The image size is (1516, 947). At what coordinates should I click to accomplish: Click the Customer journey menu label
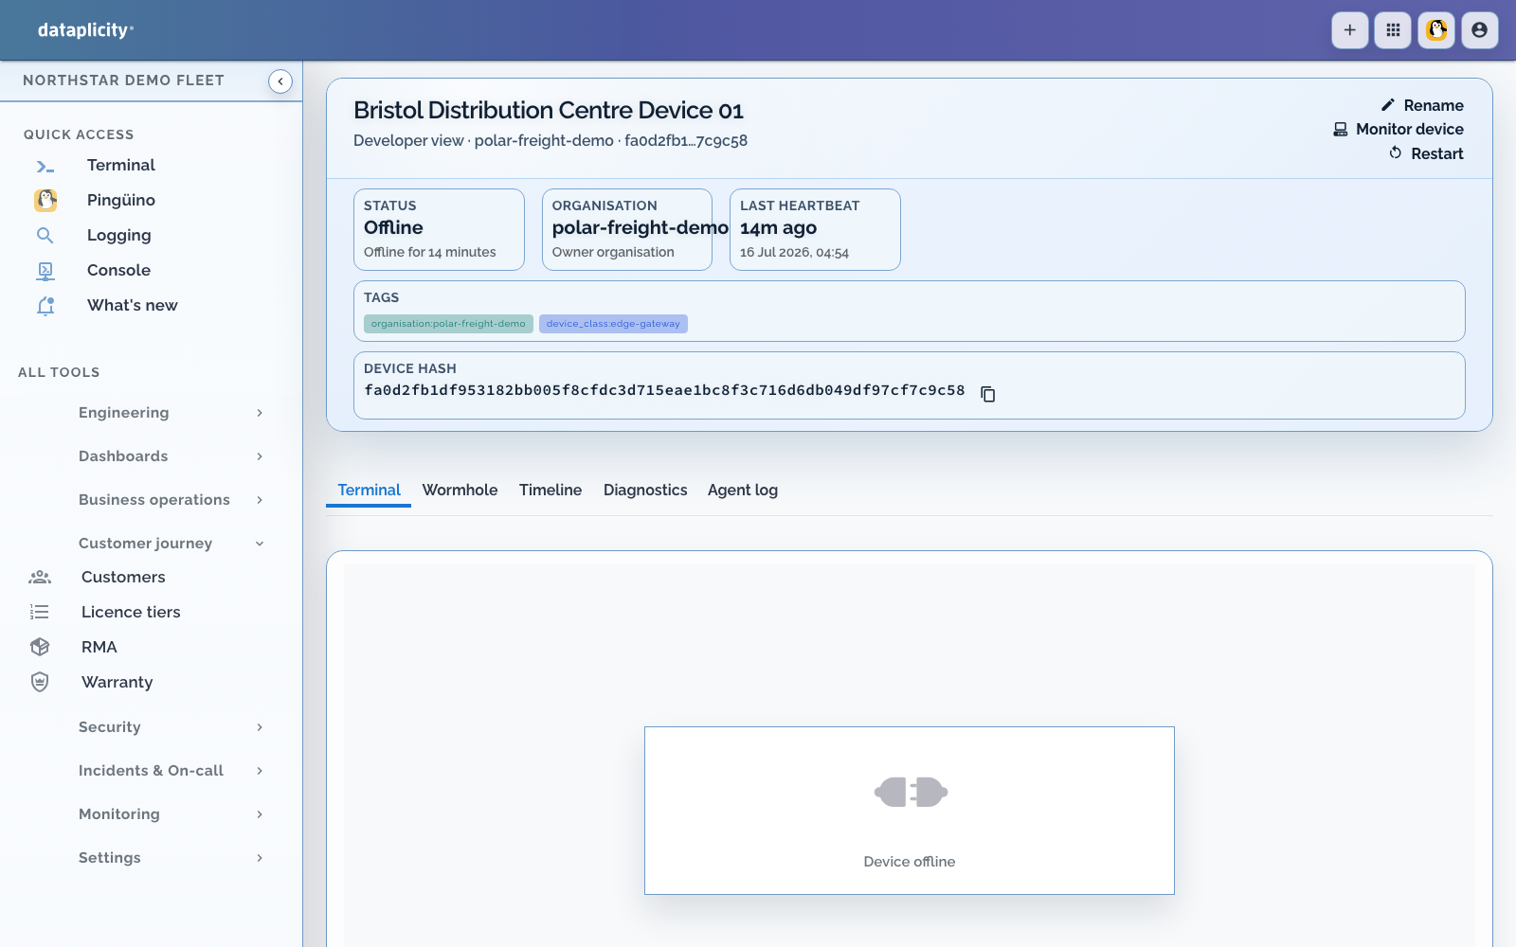click(145, 544)
